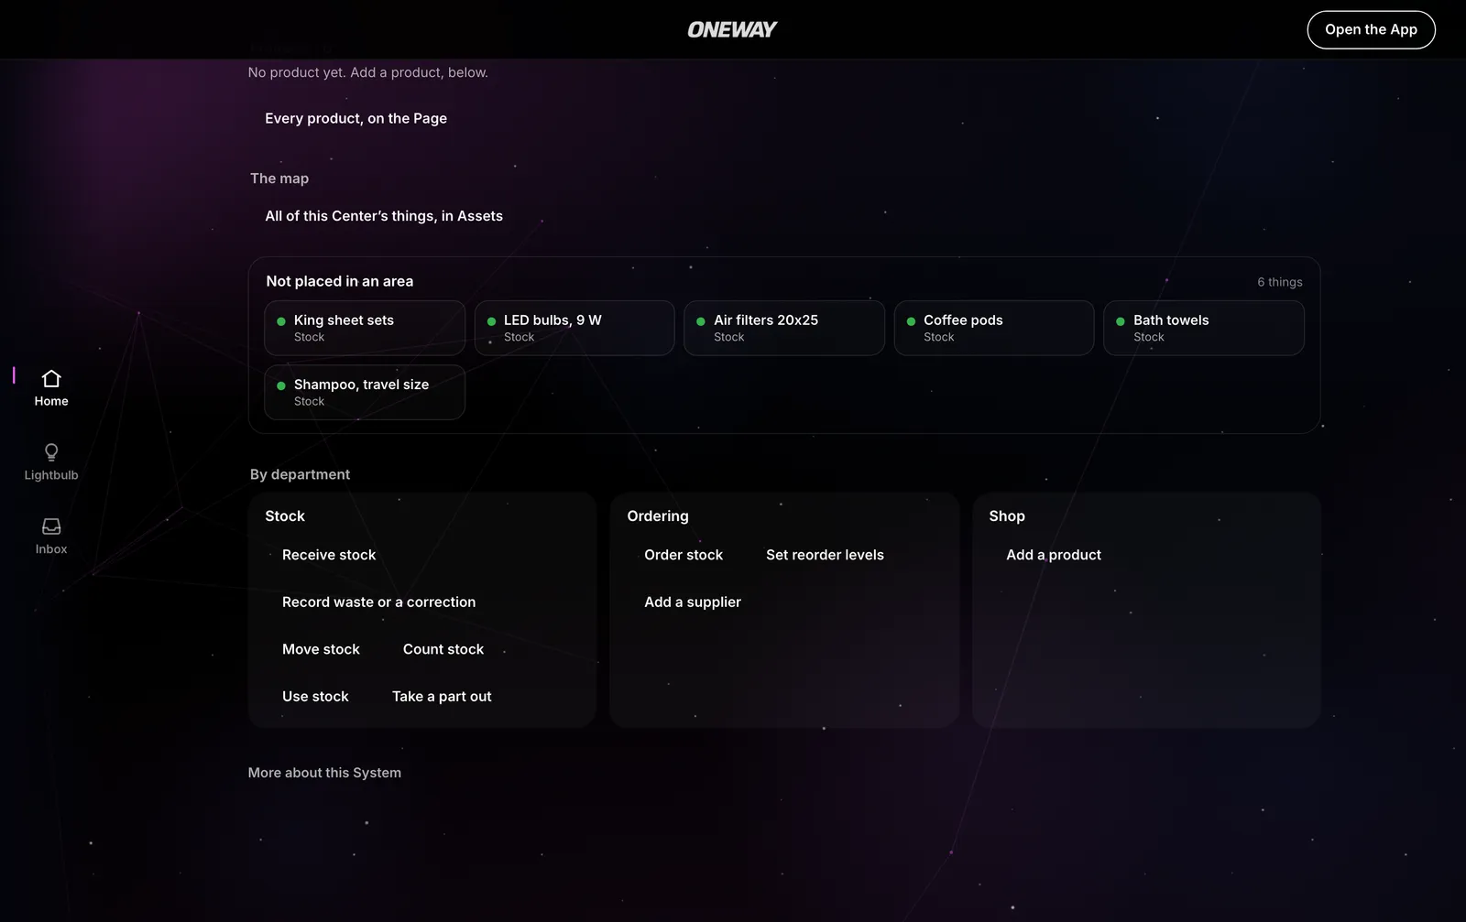Click Take a part out
The image size is (1466, 922).
442,697
